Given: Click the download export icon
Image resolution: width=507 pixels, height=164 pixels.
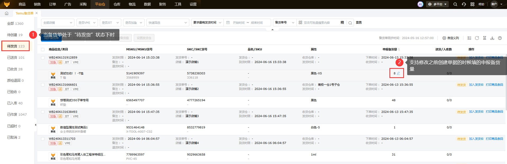Looking at the screenshot, I should pyautogui.click(x=492, y=38).
